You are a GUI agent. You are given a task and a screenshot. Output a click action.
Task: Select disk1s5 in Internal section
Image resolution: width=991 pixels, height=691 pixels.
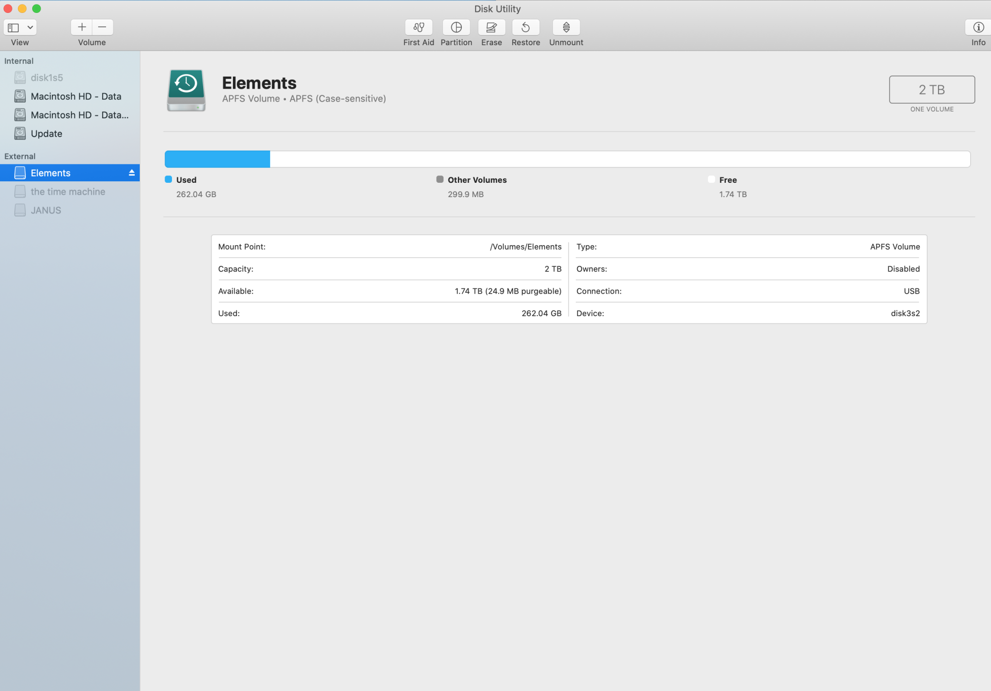point(47,78)
